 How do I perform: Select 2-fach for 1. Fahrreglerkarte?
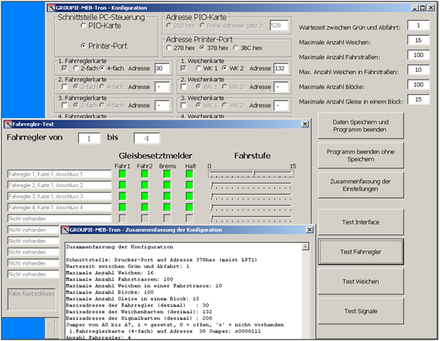[76, 68]
